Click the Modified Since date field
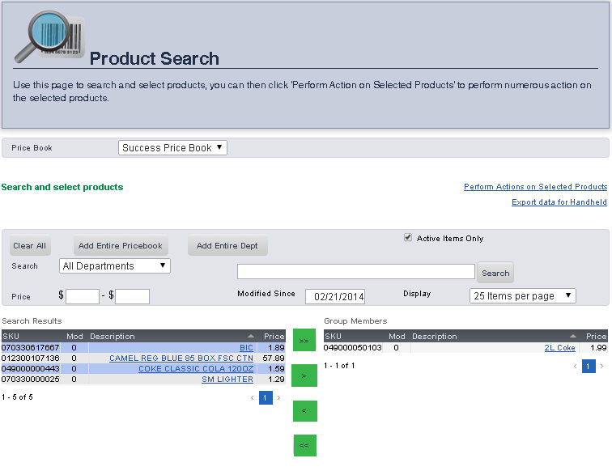This screenshot has height=471, width=612. coord(335,296)
